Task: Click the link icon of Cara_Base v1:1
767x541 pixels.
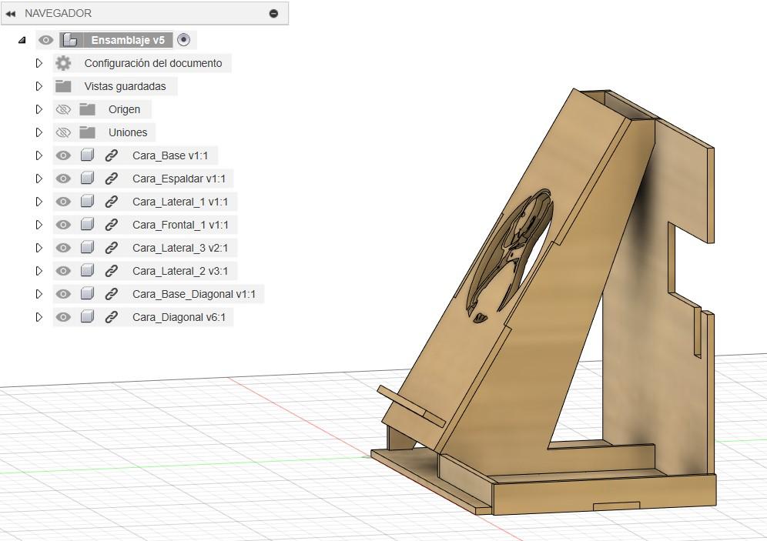Action: [x=111, y=155]
